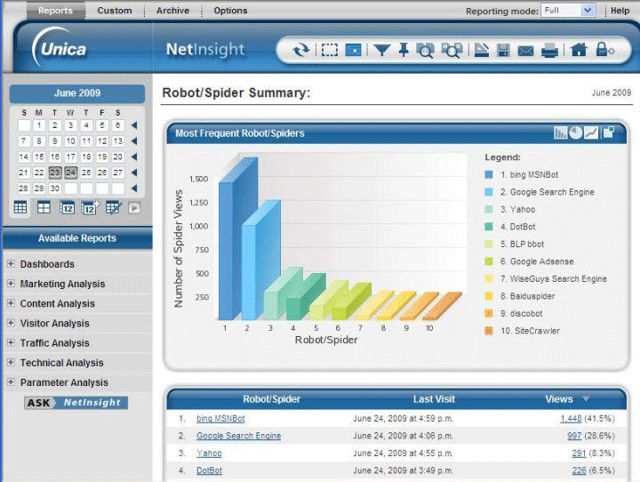
Task: Expand the Visitor Analysis tree node
Action: tap(11, 323)
